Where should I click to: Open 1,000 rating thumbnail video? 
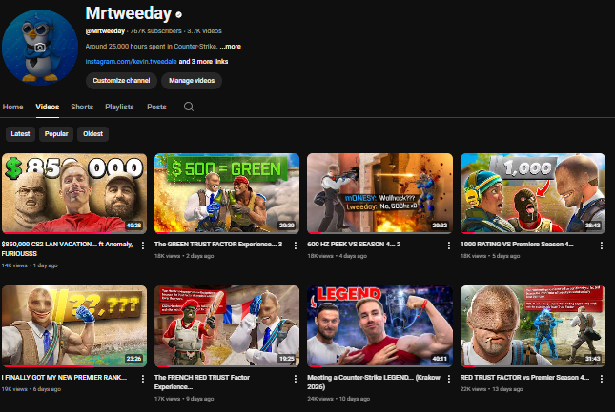pos(533,193)
